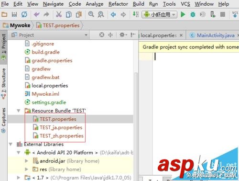
Task: Open the Edit menu
Action: [18, 4]
